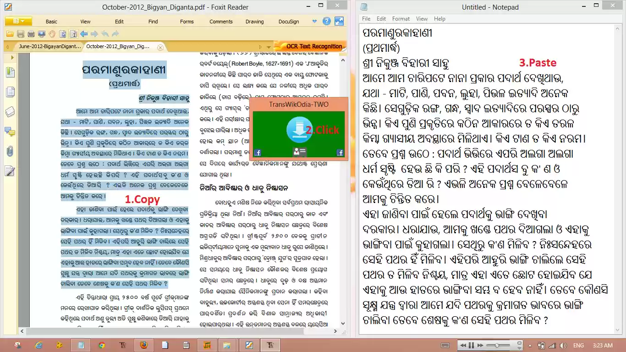Image resolution: width=626 pixels, height=352 pixels.
Task: Adjust the taskbar media player volume slider
Action: pyautogui.click(x=499, y=345)
